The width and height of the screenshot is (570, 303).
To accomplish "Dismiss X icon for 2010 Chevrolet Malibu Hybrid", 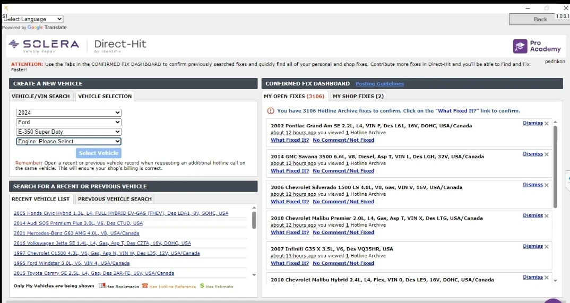I will (x=546, y=278).
